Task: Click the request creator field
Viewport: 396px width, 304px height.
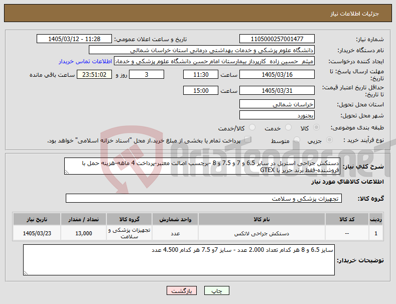Action: coord(214,61)
